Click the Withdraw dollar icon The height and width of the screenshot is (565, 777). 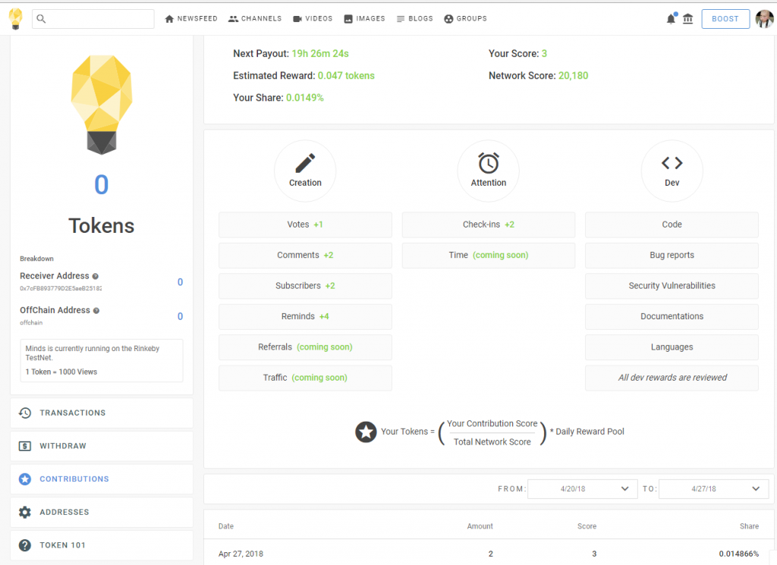pyautogui.click(x=25, y=446)
